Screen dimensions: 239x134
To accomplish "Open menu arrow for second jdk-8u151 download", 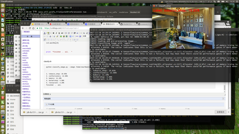I will (x=75, y=112).
